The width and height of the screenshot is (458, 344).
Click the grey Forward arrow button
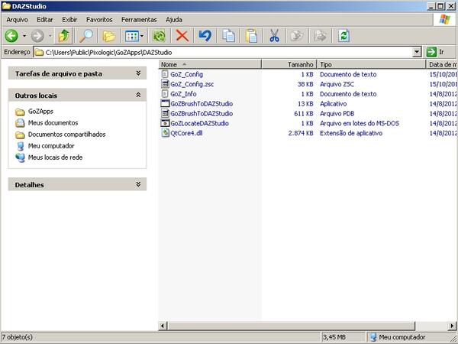(37, 36)
